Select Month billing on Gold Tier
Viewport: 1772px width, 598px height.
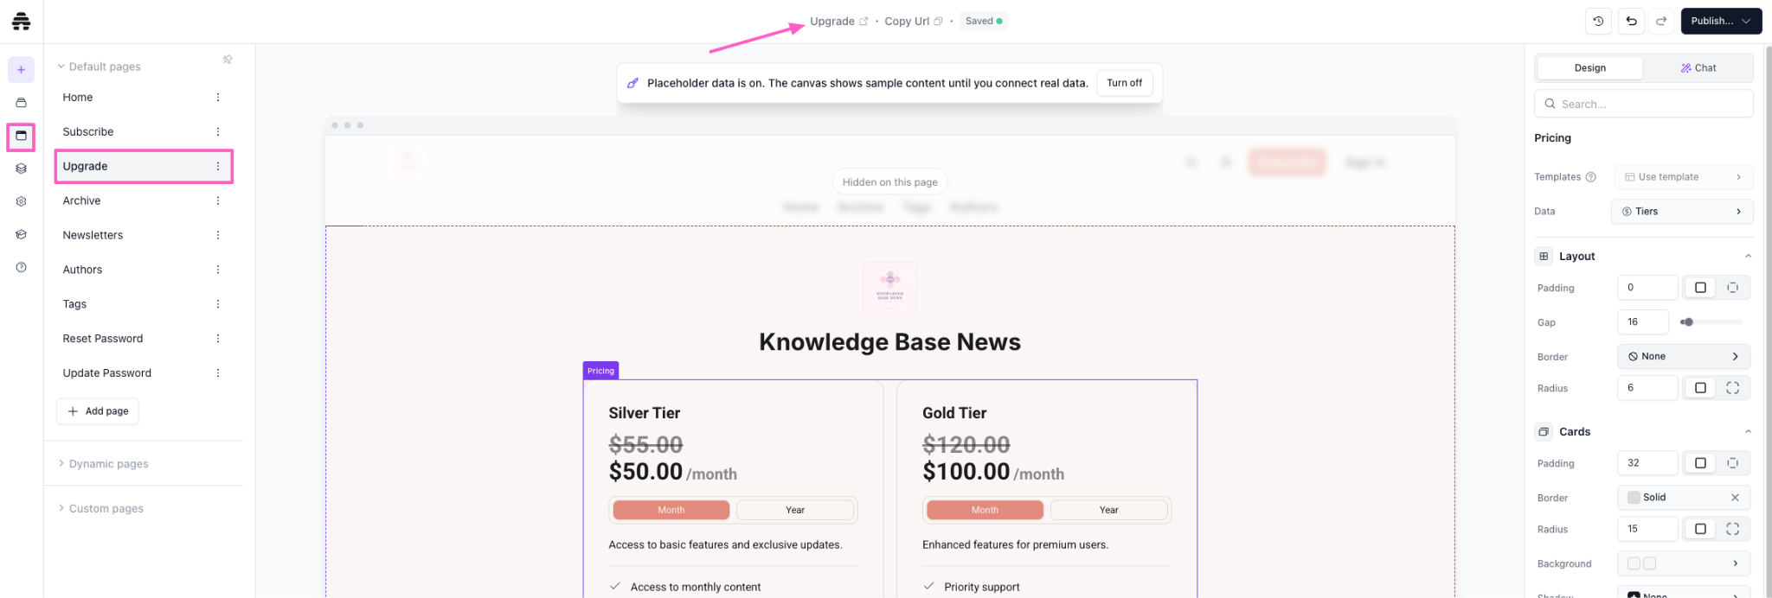click(x=985, y=510)
